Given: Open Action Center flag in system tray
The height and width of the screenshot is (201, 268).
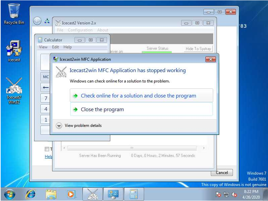Looking at the screenshot, I should [x=218, y=194].
